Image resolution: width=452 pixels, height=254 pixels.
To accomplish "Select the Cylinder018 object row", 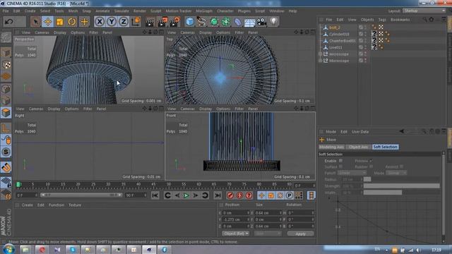I will coord(339,34).
